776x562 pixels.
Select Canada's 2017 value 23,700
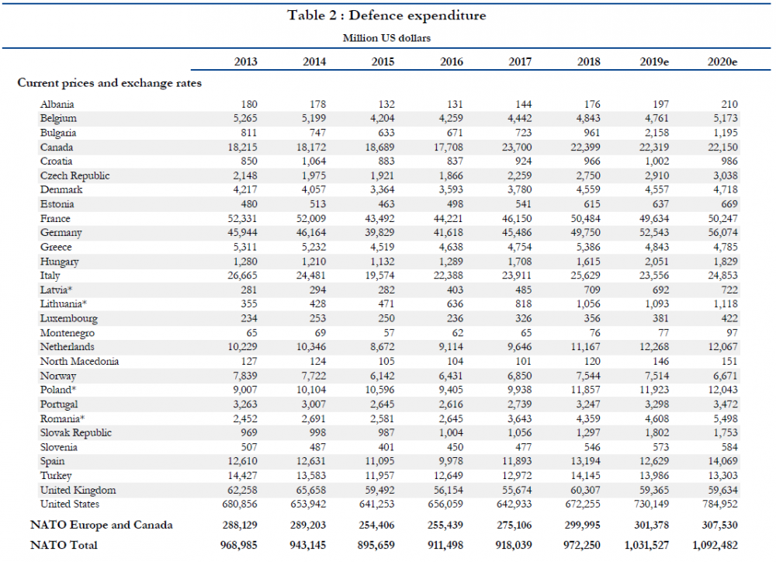point(517,147)
